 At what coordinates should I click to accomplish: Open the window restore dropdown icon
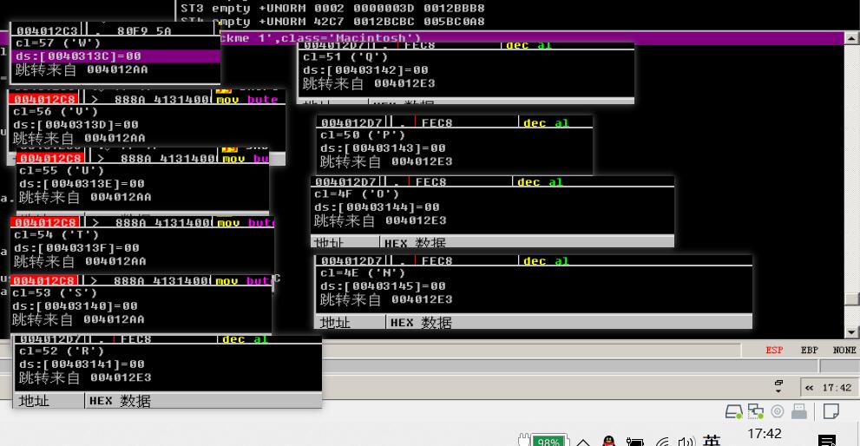(779, 387)
